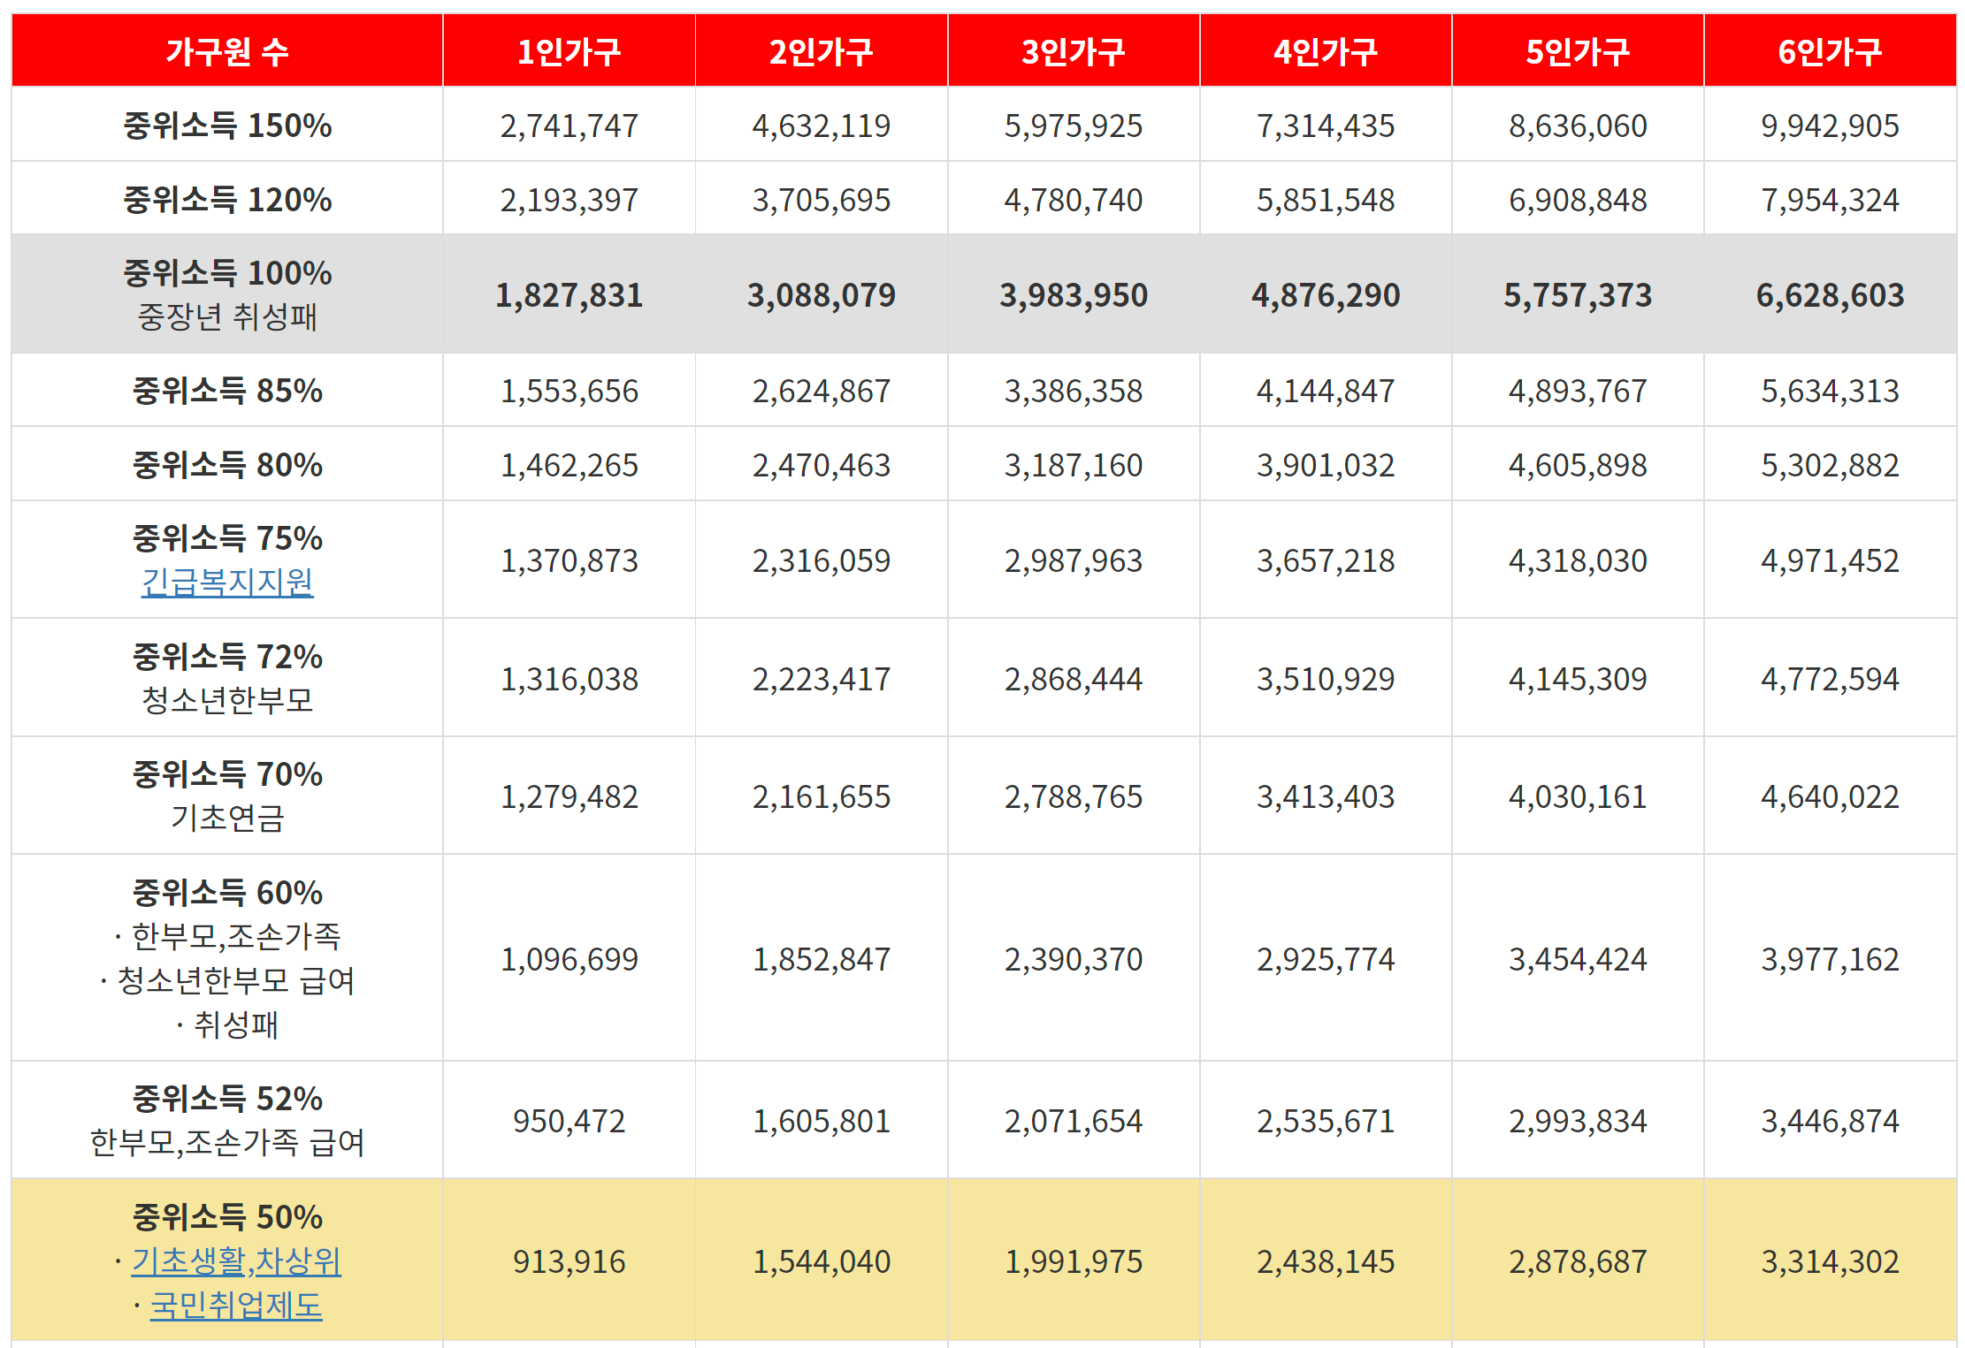Screen dimensions: 1965x1348
Task: Click the value 4,876,290 for 4인가구
Action: click(1325, 295)
